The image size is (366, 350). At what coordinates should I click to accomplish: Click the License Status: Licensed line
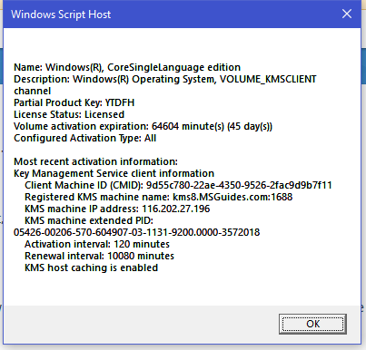point(69,114)
